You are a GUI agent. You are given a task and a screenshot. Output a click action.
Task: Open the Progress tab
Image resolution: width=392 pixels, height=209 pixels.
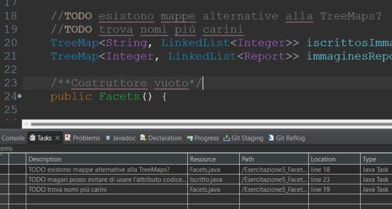click(206, 138)
